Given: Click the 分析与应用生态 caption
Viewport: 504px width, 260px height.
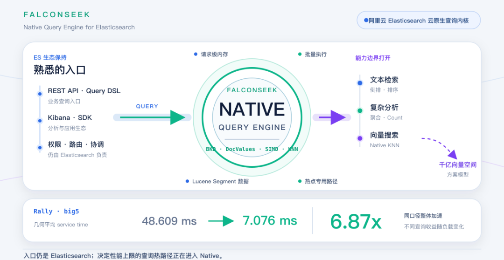Looking at the screenshot, I should 67,128.
